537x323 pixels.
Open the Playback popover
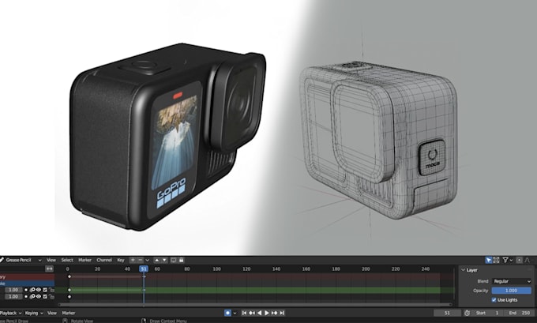point(10,313)
